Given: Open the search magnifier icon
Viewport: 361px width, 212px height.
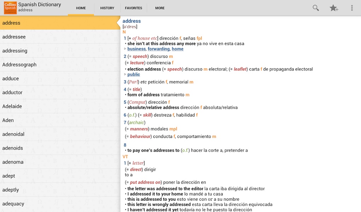Looking at the screenshot, I should coord(316,8).
